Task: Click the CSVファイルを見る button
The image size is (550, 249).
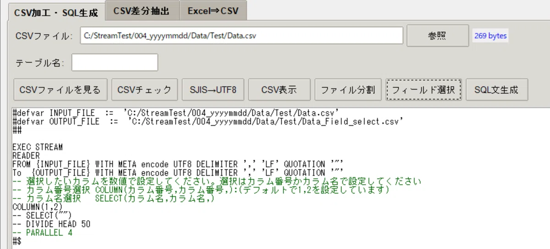Action: click(60, 89)
